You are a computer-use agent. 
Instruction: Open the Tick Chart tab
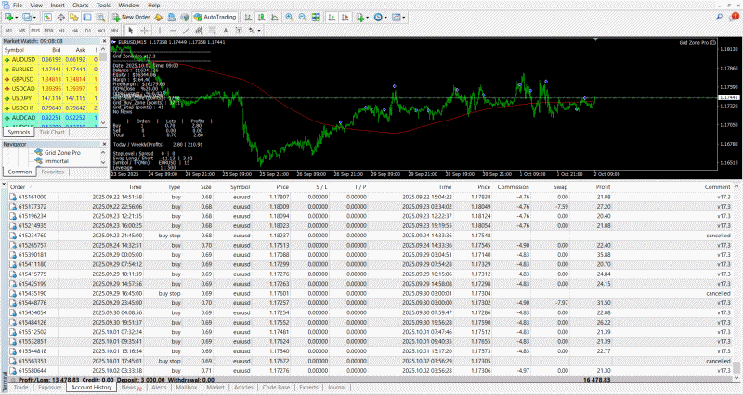51,132
